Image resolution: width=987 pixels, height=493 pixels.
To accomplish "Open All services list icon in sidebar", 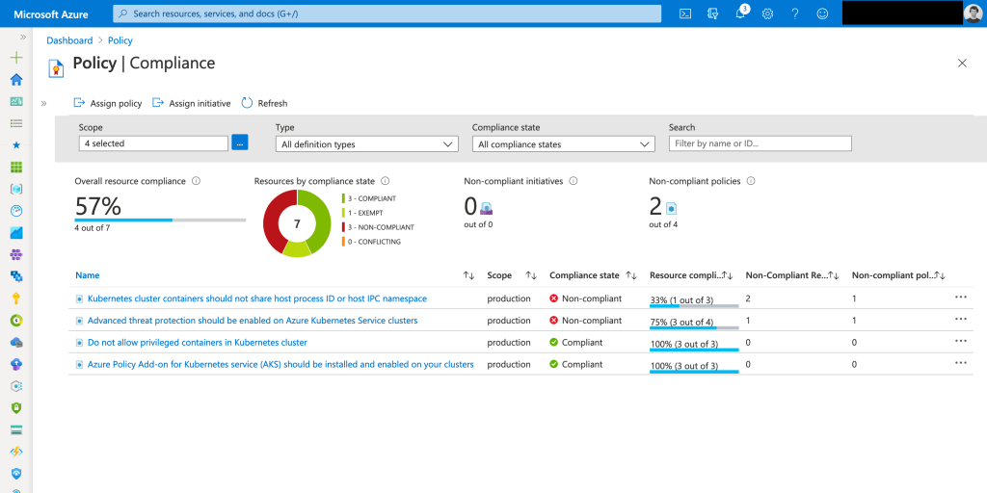I will (16, 123).
